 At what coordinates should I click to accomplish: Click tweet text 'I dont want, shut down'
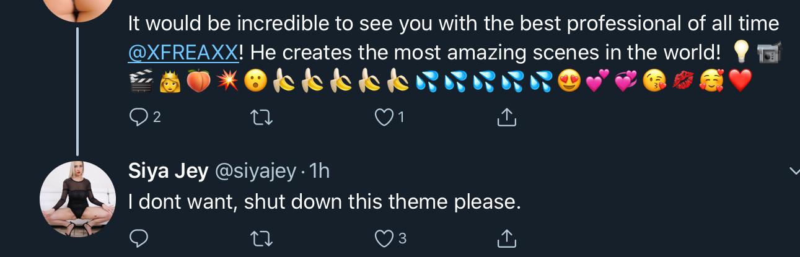pos(323,201)
